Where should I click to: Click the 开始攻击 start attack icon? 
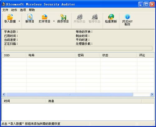click(80, 17)
